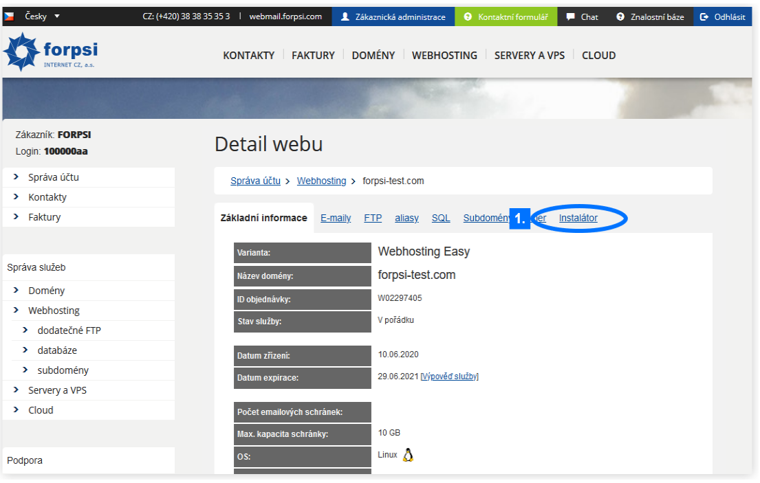Expand Webhosting chevron in sidebar
Screen dimensions: 760x483
(x=16, y=310)
